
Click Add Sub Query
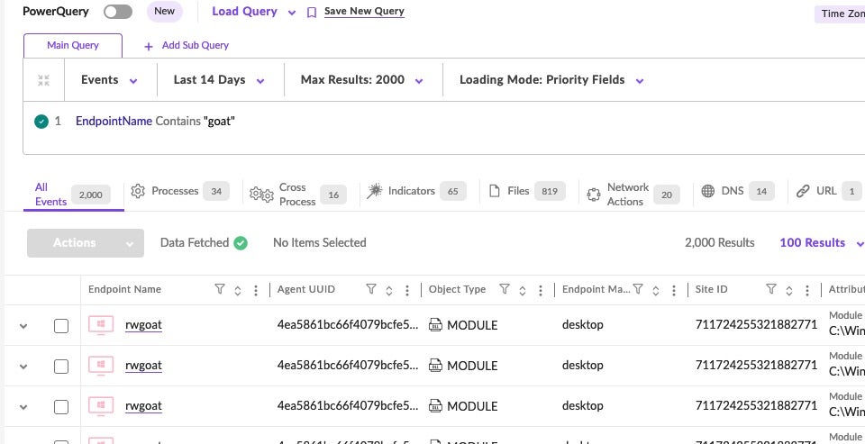coord(187,45)
